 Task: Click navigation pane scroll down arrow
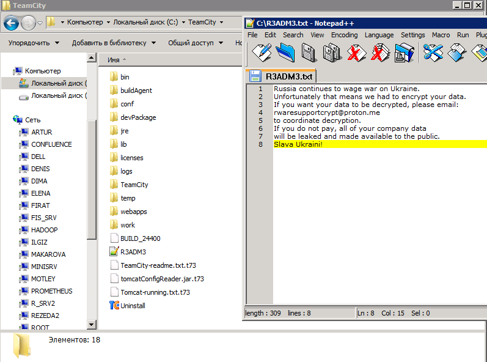(x=91, y=325)
